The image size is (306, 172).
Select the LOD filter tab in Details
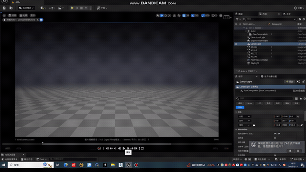(259, 103)
